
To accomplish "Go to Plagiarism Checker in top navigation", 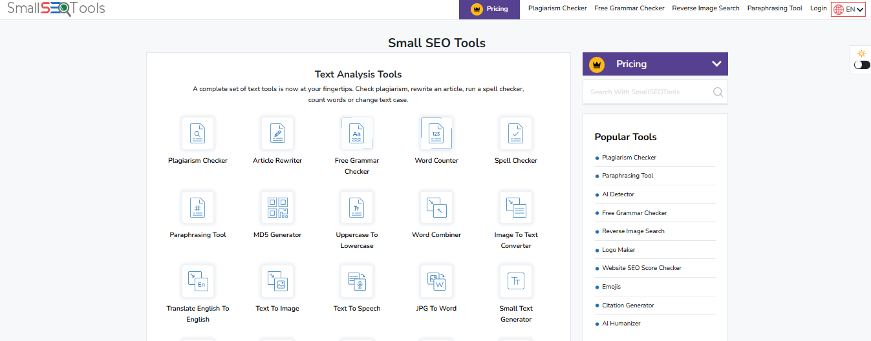I will [557, 8].
